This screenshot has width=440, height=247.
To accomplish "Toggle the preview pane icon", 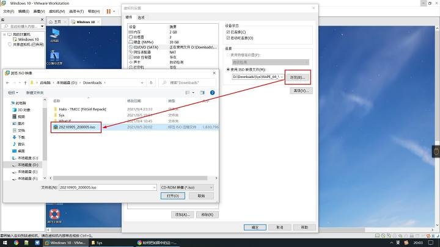I will (202, 93).
